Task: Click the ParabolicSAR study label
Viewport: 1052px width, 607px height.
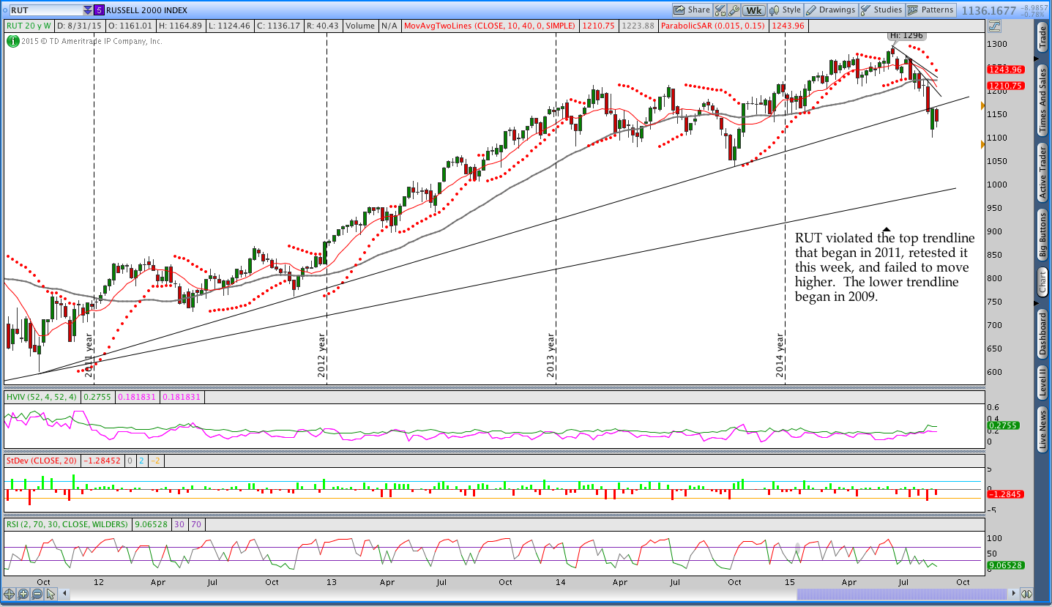Action: click(713, 26)
